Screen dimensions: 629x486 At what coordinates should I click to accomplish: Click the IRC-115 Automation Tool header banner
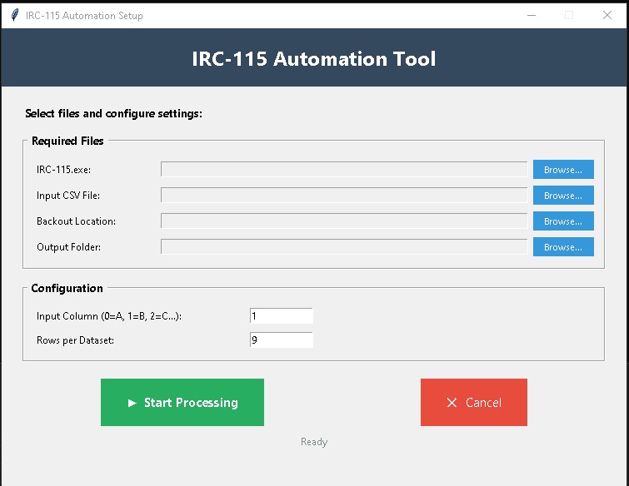(314, 59)
